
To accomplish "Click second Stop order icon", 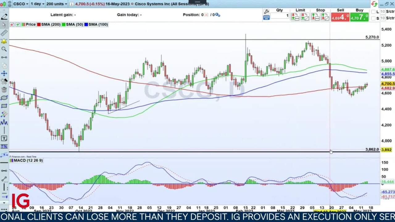I will (x=325, y=17).
